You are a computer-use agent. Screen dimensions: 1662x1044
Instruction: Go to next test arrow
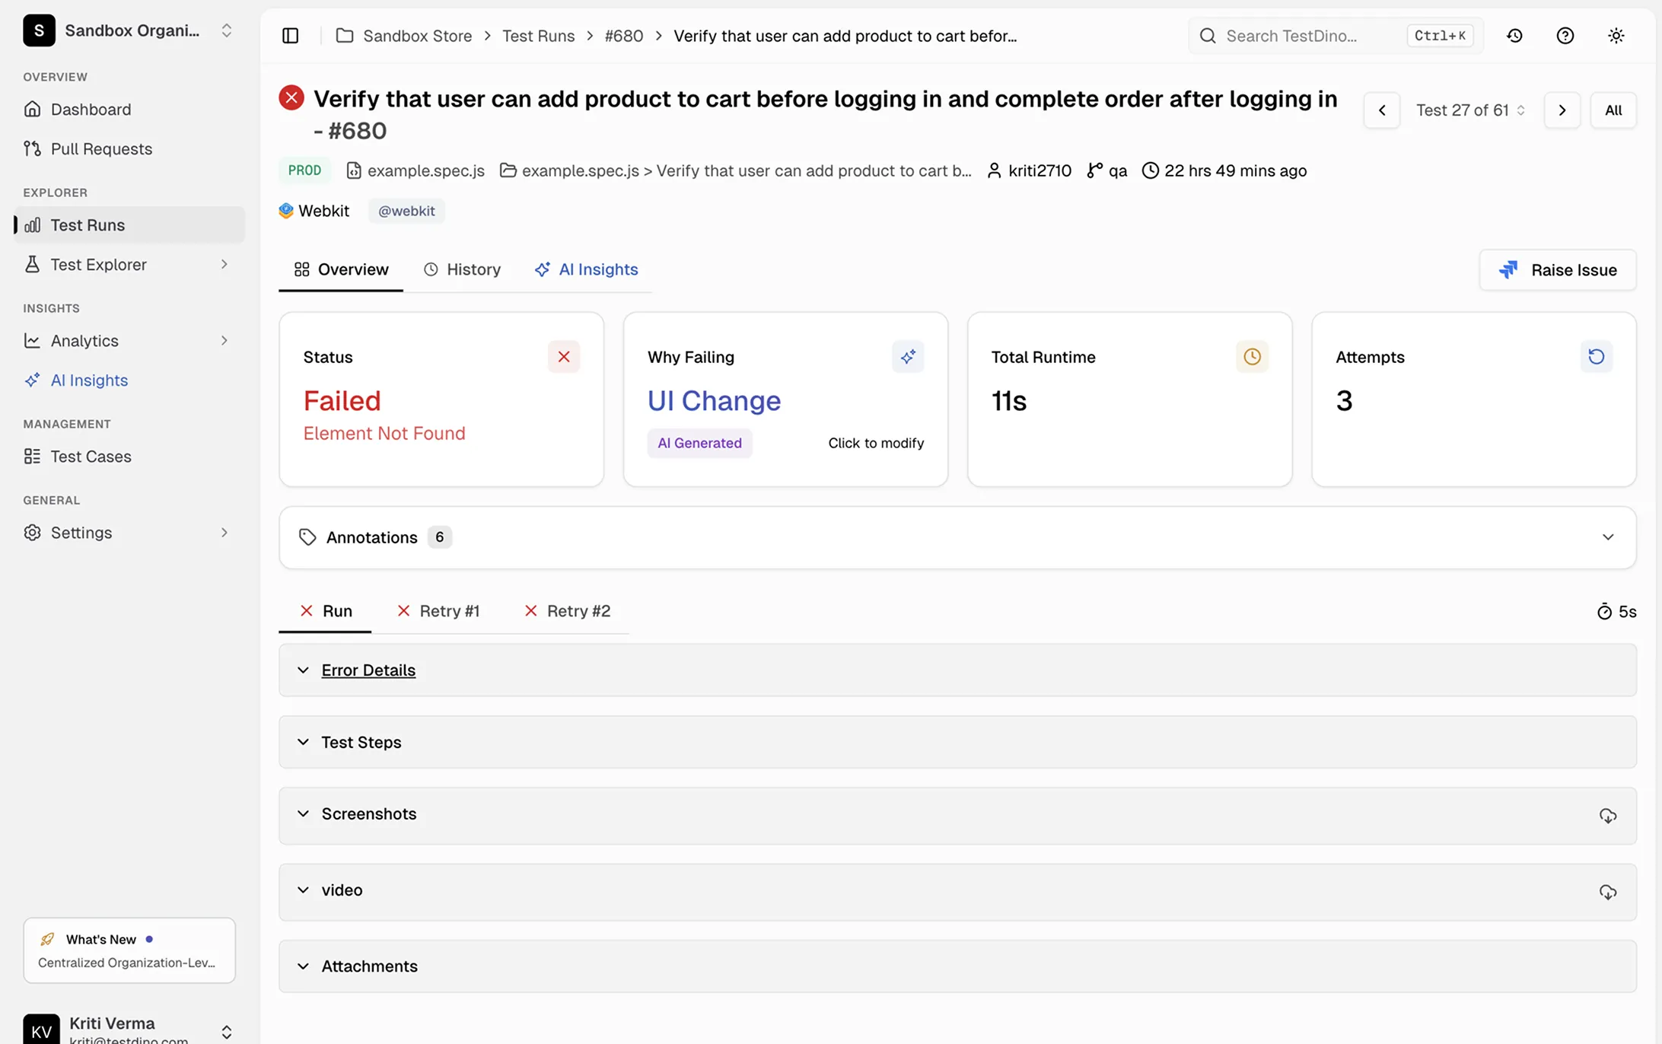1562,110
